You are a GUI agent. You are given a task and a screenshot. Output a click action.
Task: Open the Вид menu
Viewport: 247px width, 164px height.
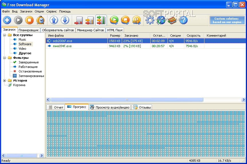tap(15, 11)
